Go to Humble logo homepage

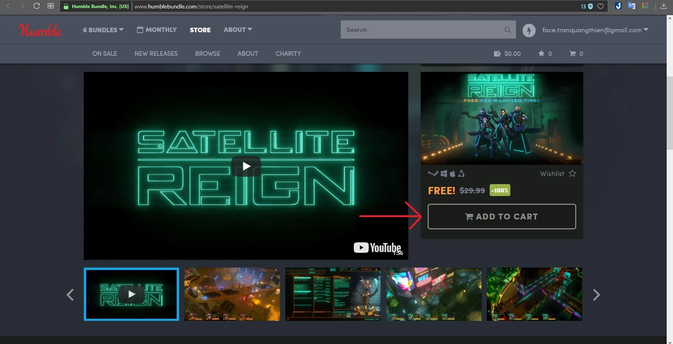point(40,30)
